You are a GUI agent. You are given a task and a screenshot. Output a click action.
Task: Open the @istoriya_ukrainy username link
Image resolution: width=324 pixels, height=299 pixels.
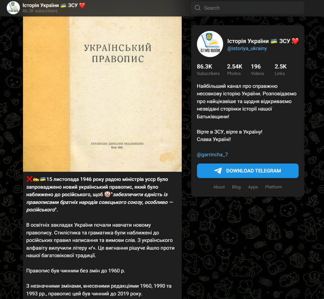tap(247, 48)
